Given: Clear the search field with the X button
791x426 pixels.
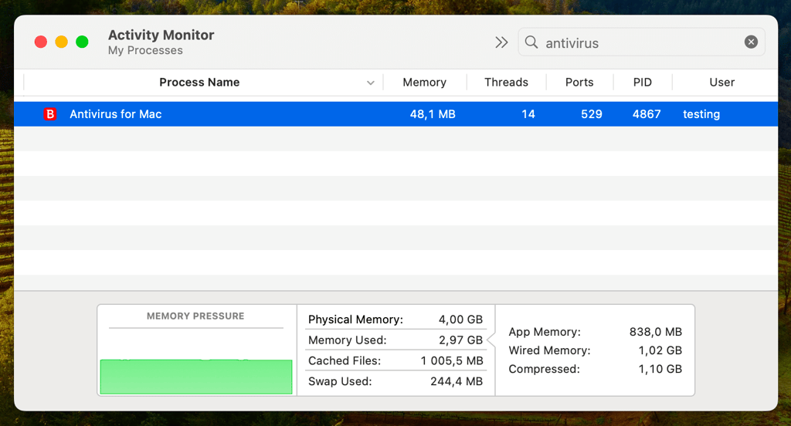Looking at the screenshot, I should coord(751,42).
